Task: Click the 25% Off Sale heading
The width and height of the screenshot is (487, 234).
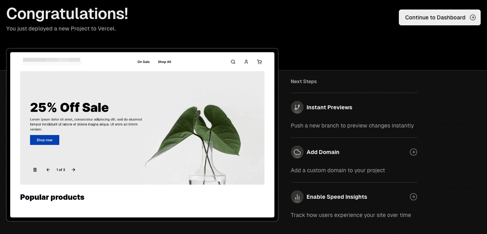Action: tap(69, 107)
